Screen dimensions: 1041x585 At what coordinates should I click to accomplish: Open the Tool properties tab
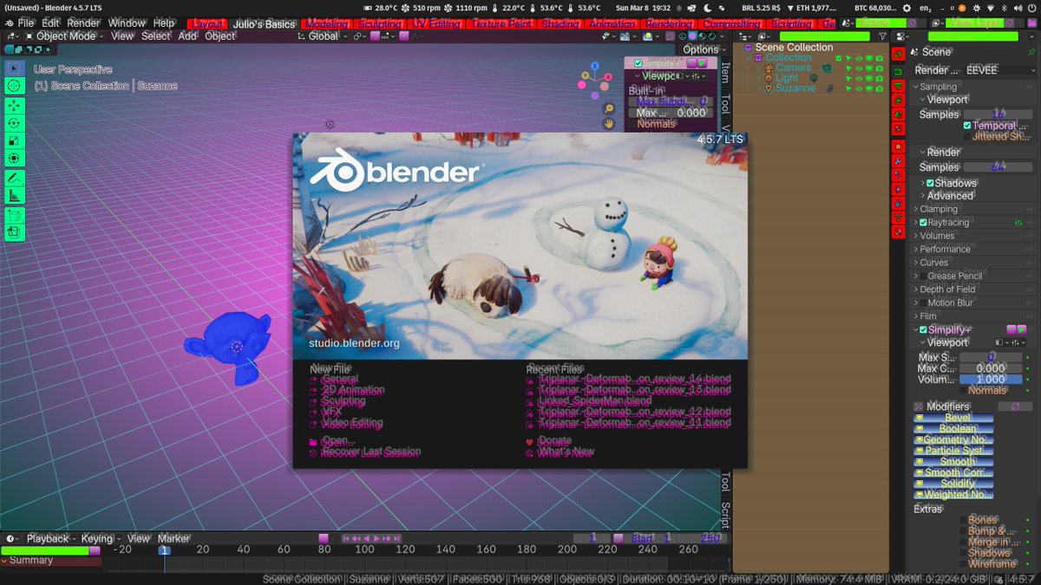pyautogui.click(x=898, y=54)
